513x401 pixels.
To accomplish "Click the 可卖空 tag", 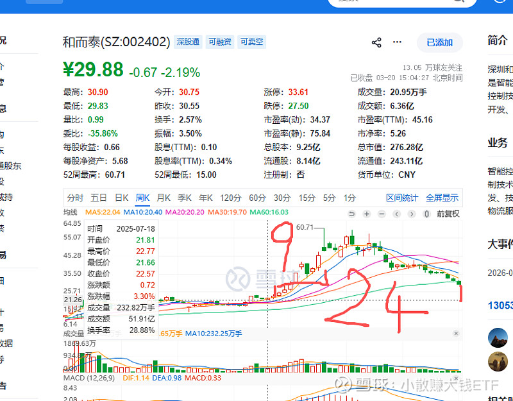I will tap(251, 42).
